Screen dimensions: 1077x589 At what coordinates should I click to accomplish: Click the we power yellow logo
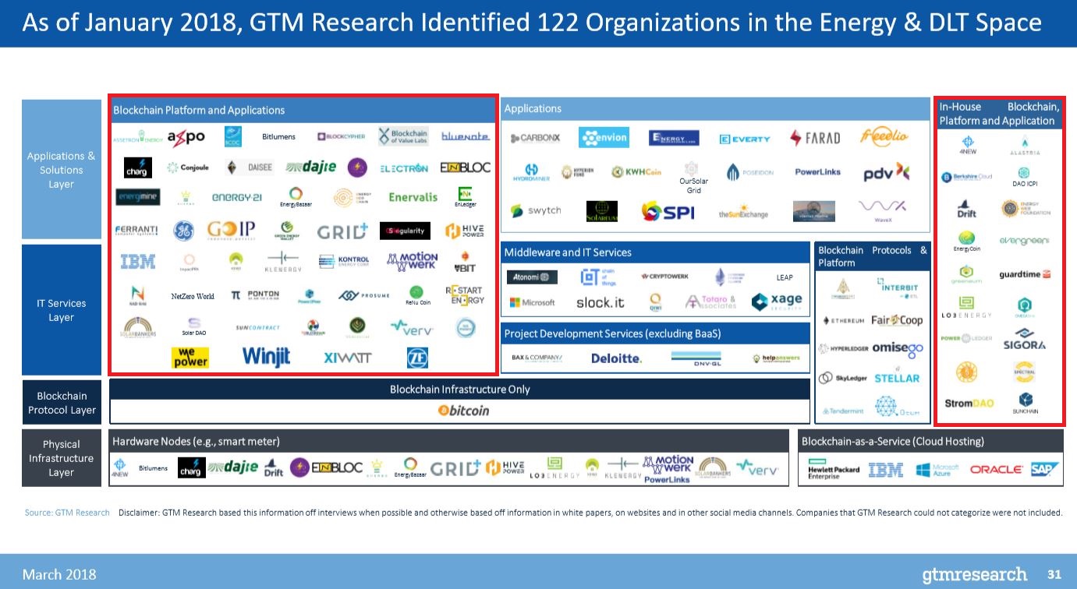pos(191,358)
